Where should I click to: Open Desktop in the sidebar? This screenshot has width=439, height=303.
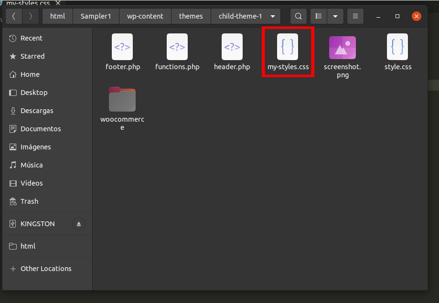[47, 93]
